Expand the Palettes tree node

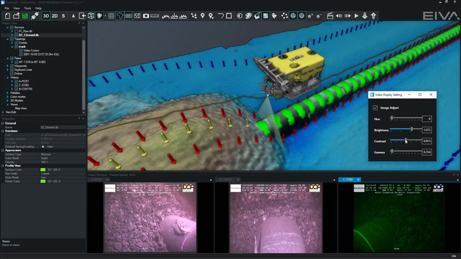pyautogui.click(x=7, y=93)
